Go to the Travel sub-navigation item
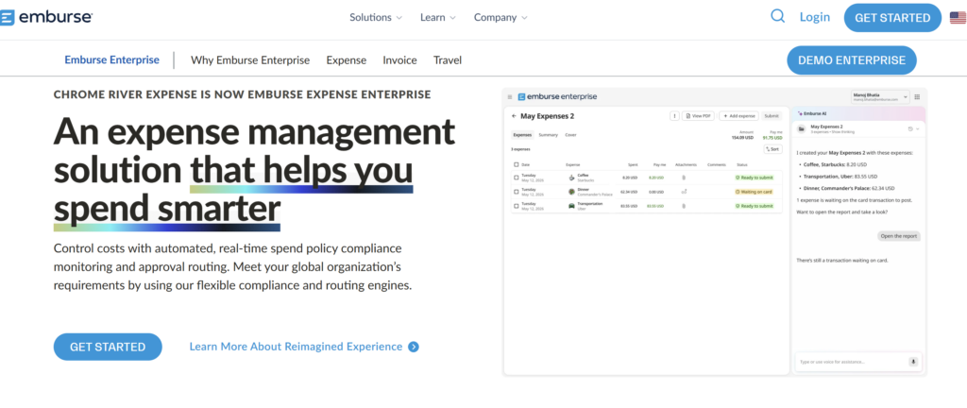Image resolution: width=967 pixels, height=408 pixels. coord(448,60)
